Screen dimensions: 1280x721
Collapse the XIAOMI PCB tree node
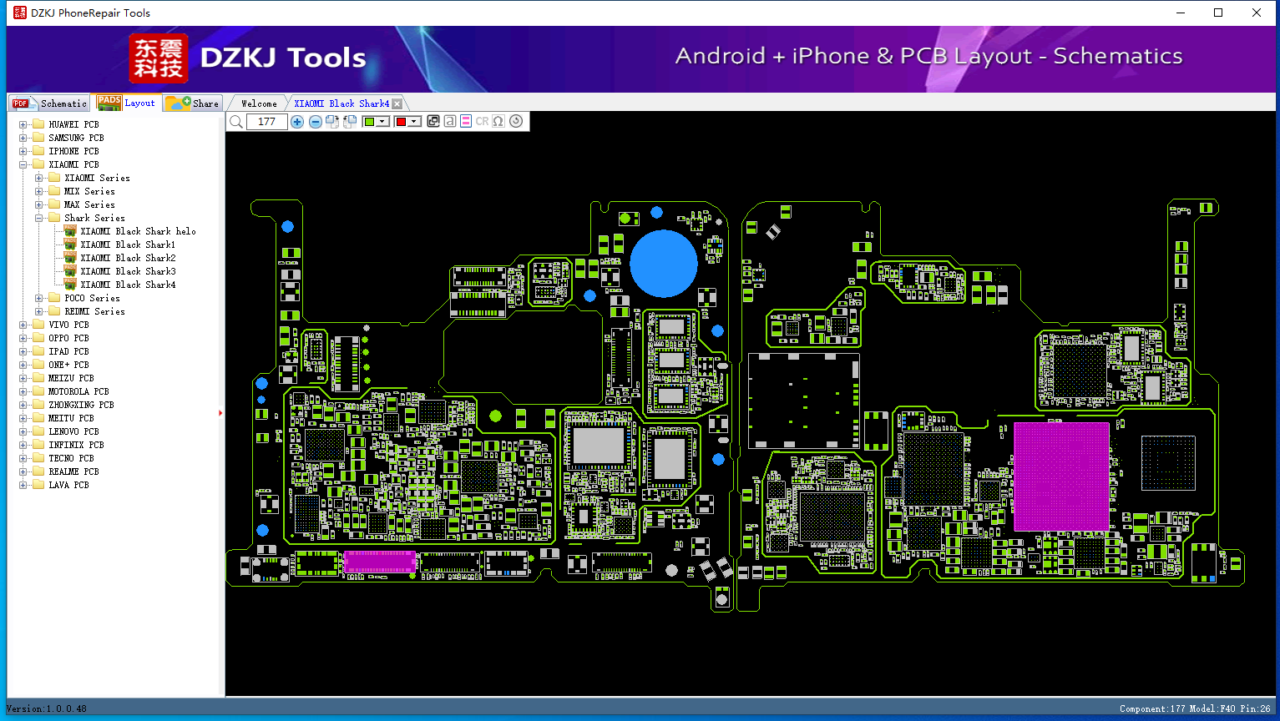point(23,164)
